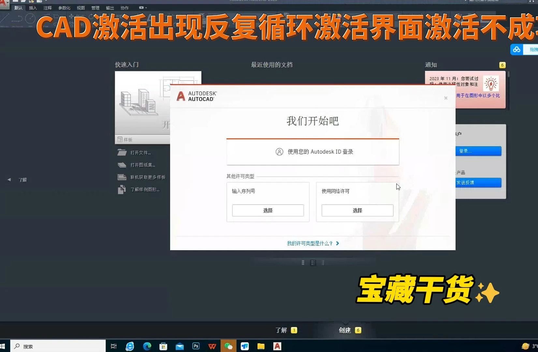
Task: Open WeChat from the taskbar
Action: point(228,346)
